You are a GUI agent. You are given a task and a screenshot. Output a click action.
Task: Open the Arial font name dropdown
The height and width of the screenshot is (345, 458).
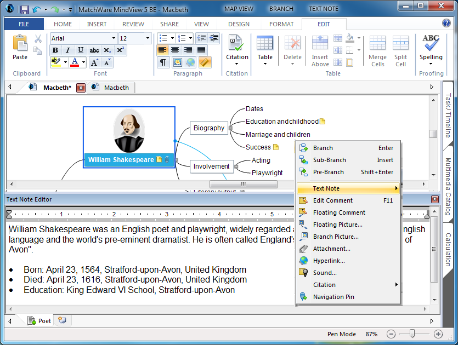114,38
